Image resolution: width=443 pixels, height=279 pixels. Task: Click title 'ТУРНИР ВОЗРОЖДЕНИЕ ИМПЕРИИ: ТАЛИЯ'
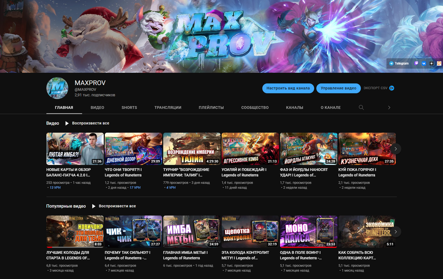click(187, 172)
